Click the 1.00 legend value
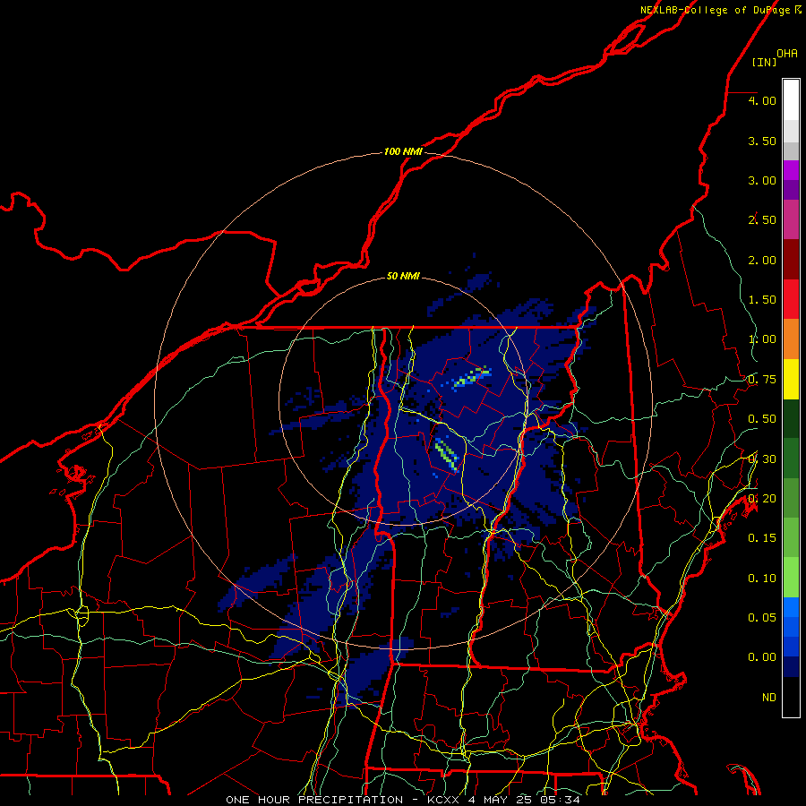Image resolution: width=806 pixels, height=806 pixels. 762,339
